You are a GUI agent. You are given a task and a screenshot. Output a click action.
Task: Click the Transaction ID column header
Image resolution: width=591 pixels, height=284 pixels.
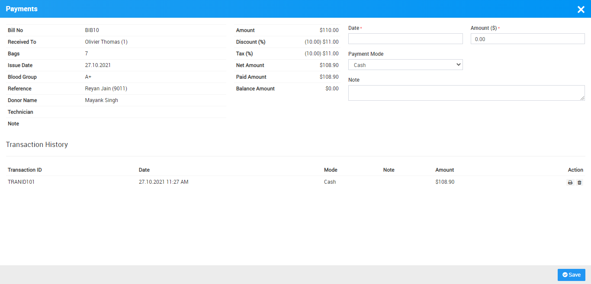coord(25,170)
